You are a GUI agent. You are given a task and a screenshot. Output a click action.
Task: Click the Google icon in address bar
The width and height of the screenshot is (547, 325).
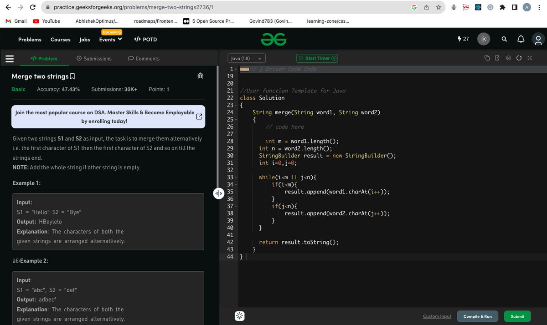click(414, 7)
